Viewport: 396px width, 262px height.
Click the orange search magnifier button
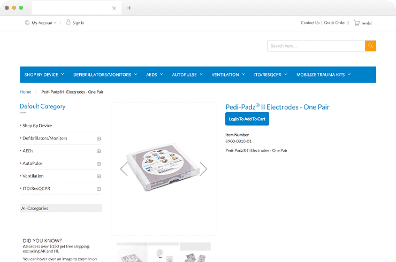(370, 46)
